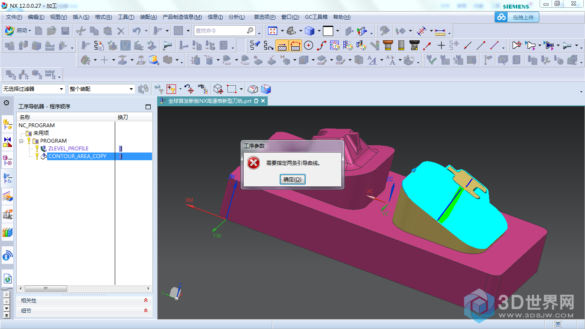Click the circled red point icon
This screenshot has height=329, width=585.
point(309,45)
